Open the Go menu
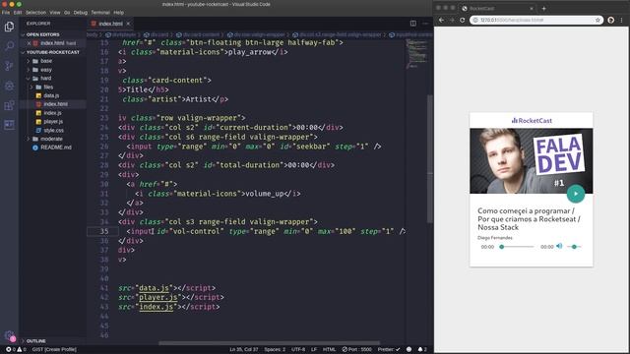The image size is (630, 354). click(67, 13)
